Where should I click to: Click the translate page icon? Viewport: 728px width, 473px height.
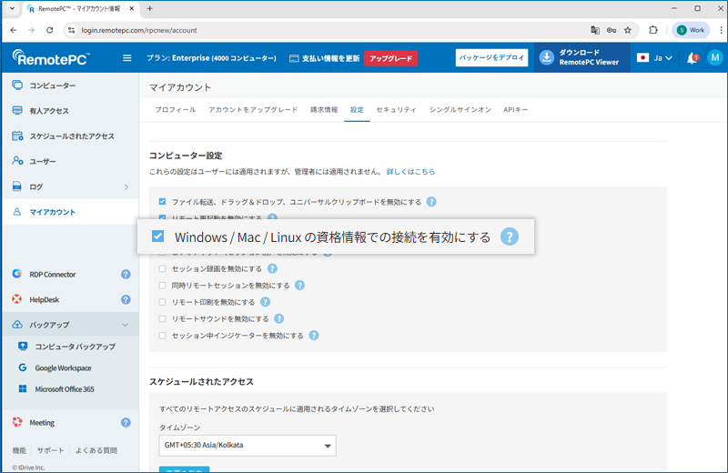595,30
